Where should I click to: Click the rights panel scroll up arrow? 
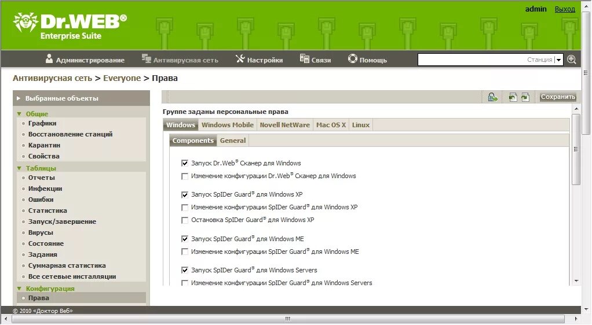[576, 109]
